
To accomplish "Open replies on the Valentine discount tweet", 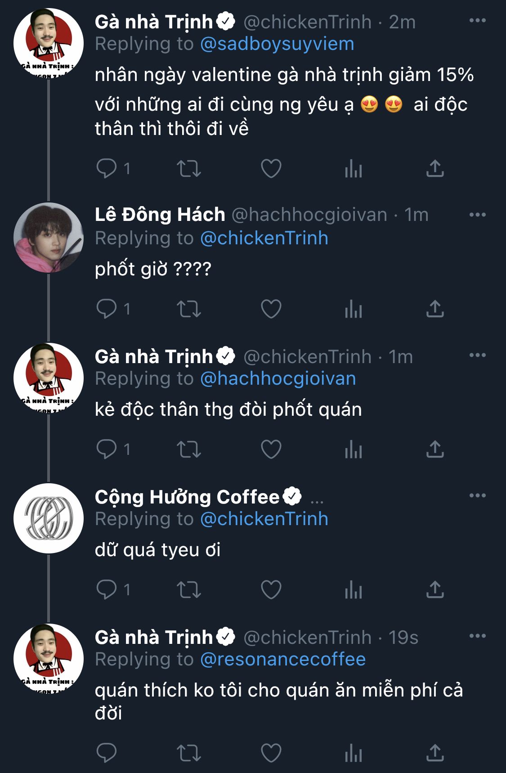I will click(107, 169).
